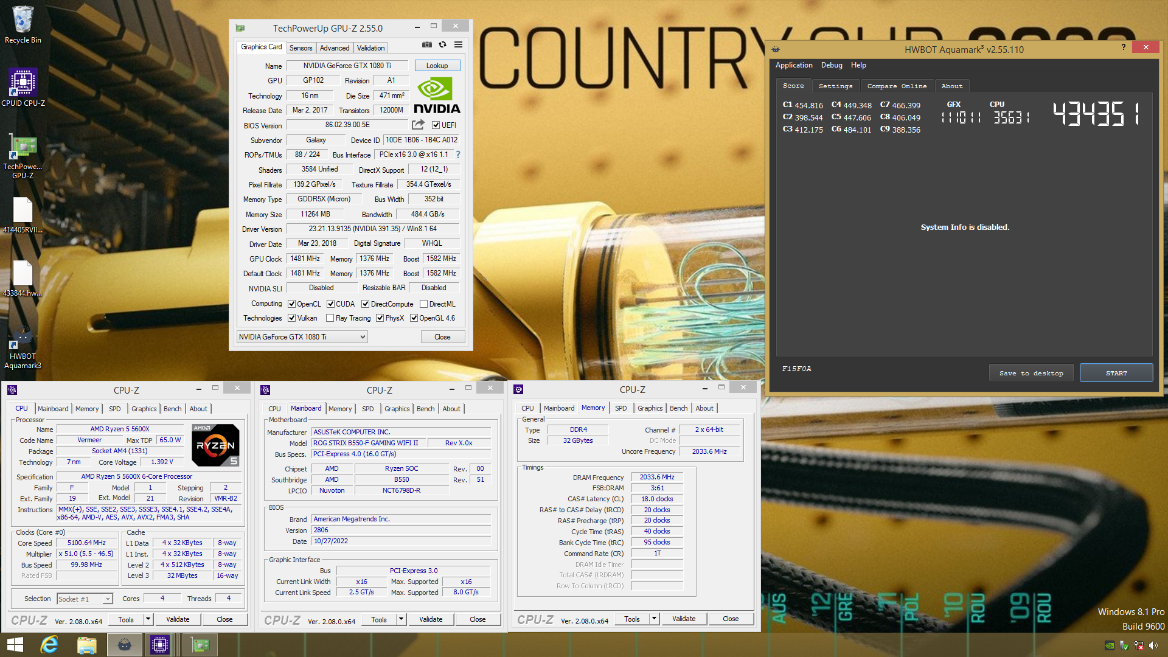This screenshot has height=657, width=1168.
Task: Click the network tray icon
Action: click(1139, 645)
